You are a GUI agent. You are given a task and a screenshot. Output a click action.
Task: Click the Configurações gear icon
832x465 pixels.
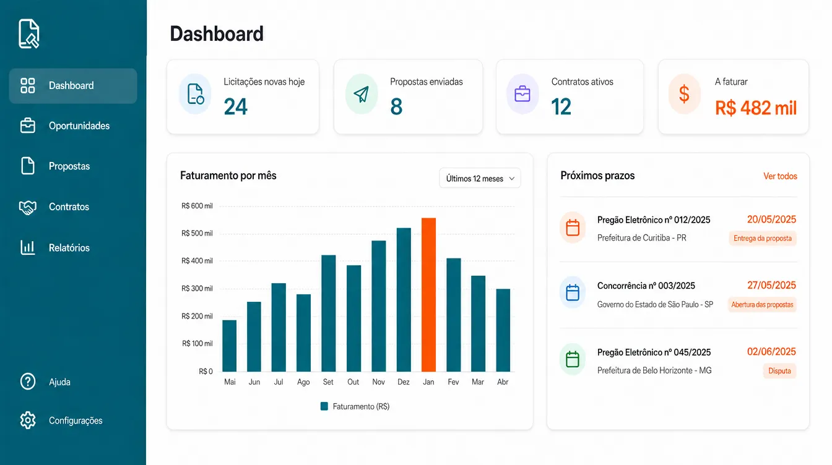tap(28, 420)
